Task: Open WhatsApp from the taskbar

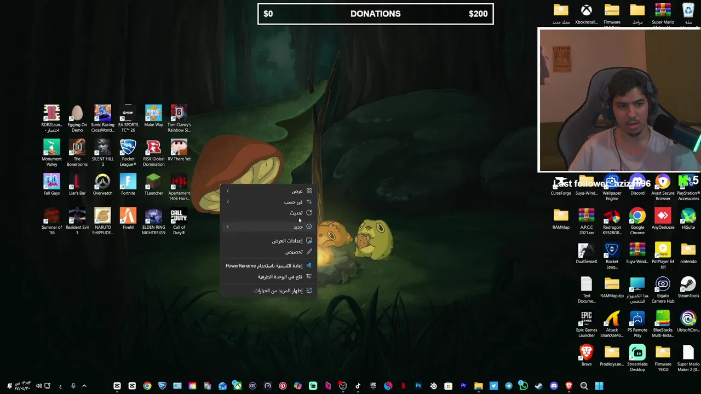Action: coord(523,386)
